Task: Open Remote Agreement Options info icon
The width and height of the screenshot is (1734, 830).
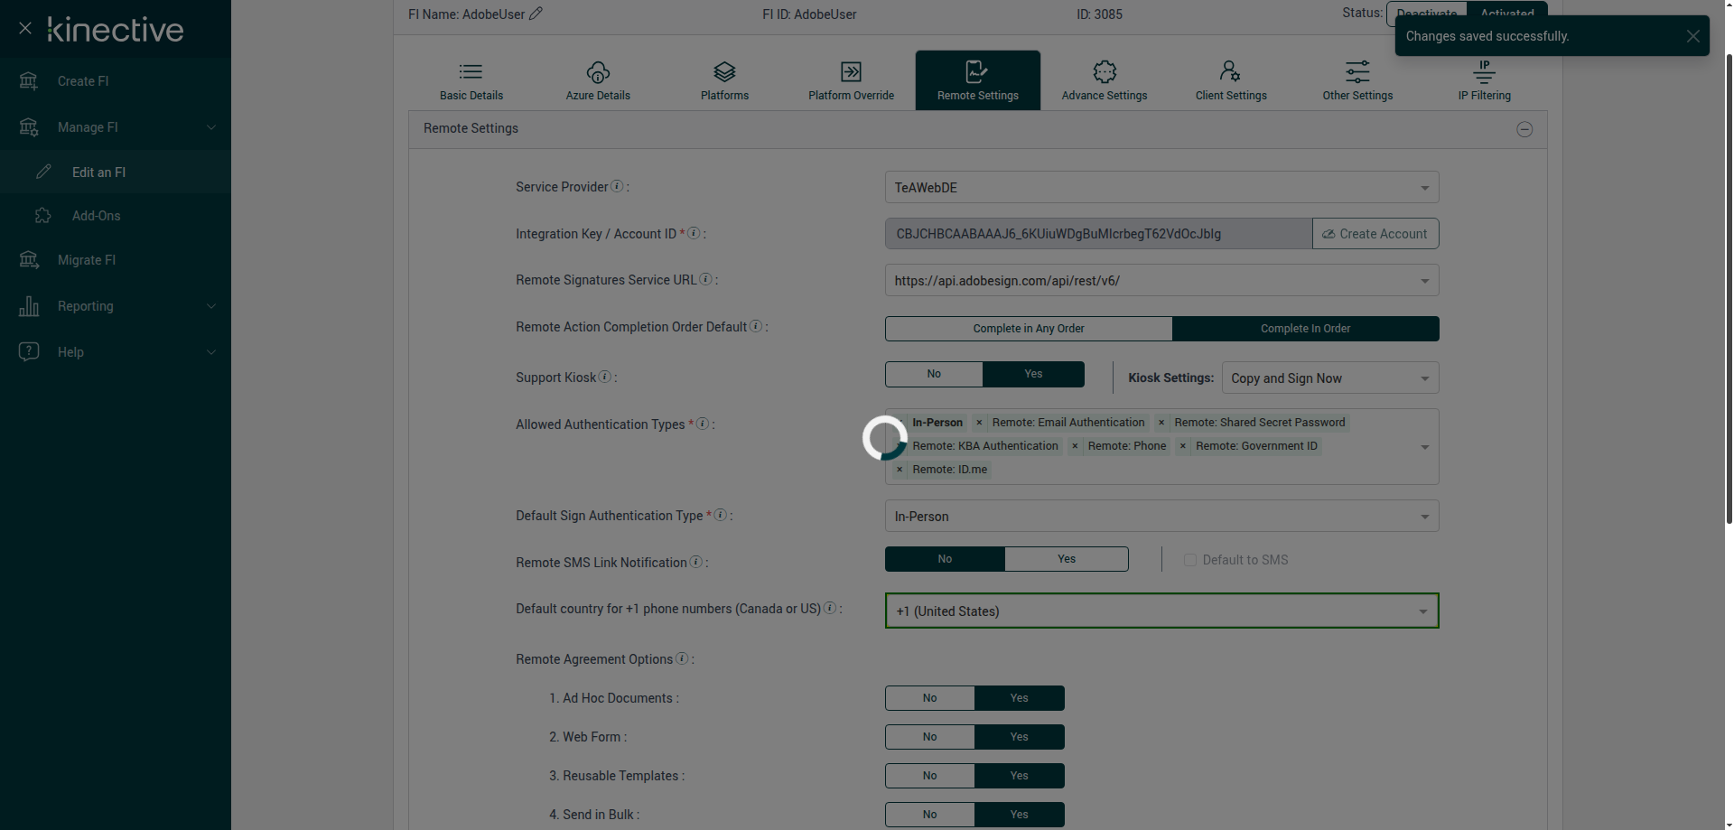Action: [682, 658]
